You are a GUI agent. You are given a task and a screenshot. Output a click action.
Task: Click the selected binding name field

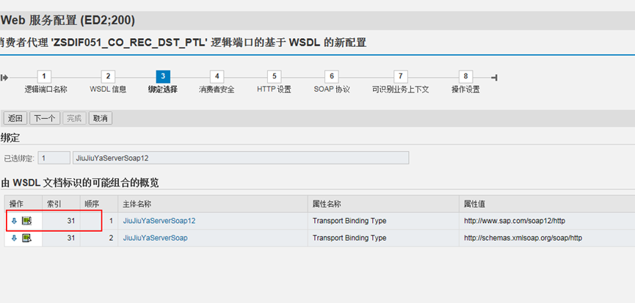click(x=241, y=158)
